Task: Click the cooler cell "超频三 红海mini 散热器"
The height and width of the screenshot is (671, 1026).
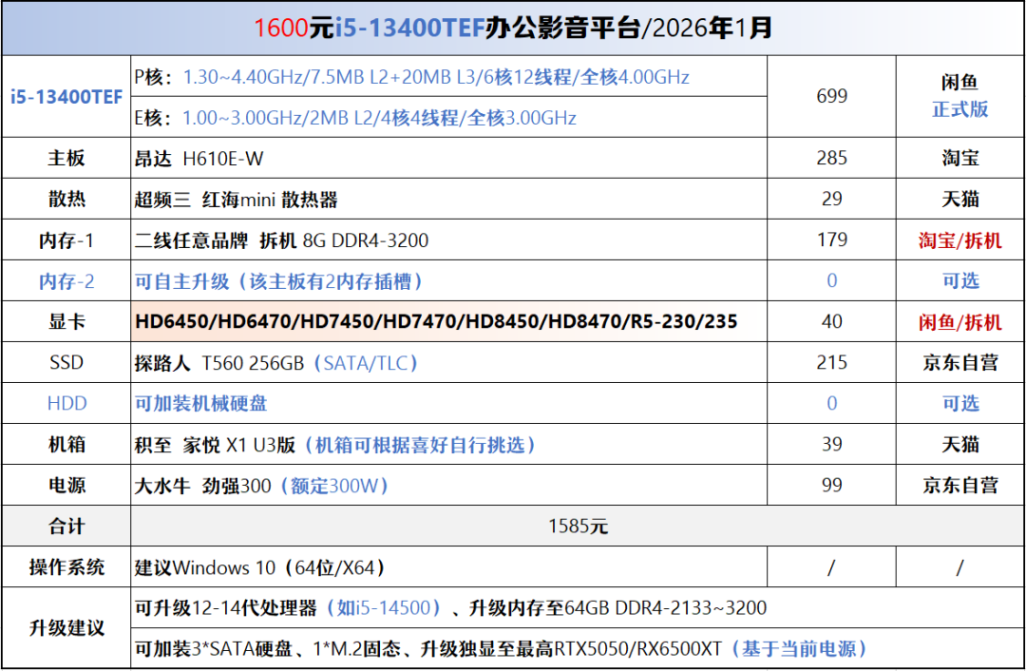Action: pos(237,200)
